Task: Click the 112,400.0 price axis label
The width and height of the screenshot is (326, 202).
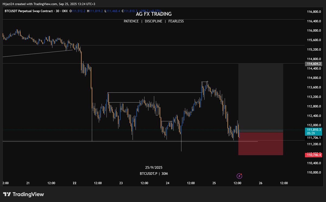Action: tap(314, 116)
